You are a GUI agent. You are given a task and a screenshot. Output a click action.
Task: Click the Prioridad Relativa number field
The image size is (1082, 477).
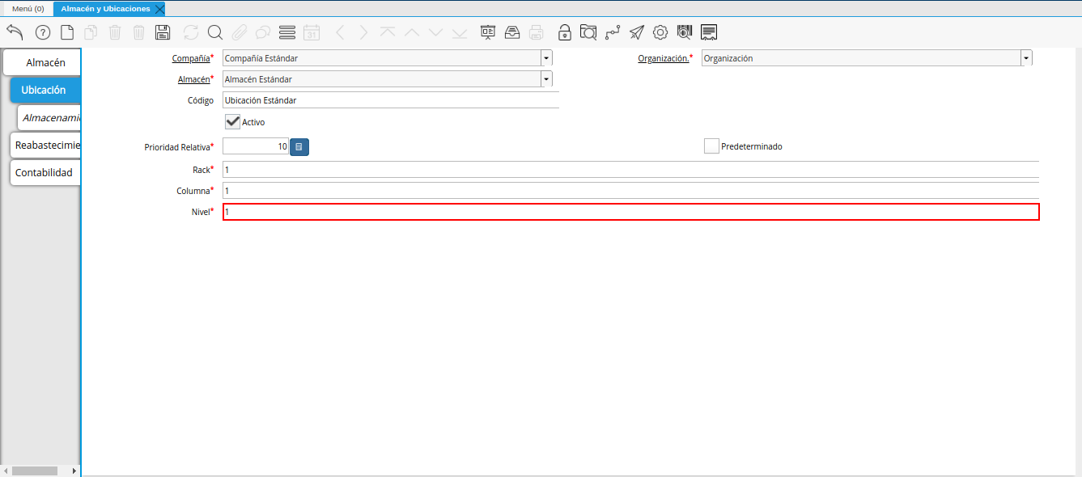[256, 147]
